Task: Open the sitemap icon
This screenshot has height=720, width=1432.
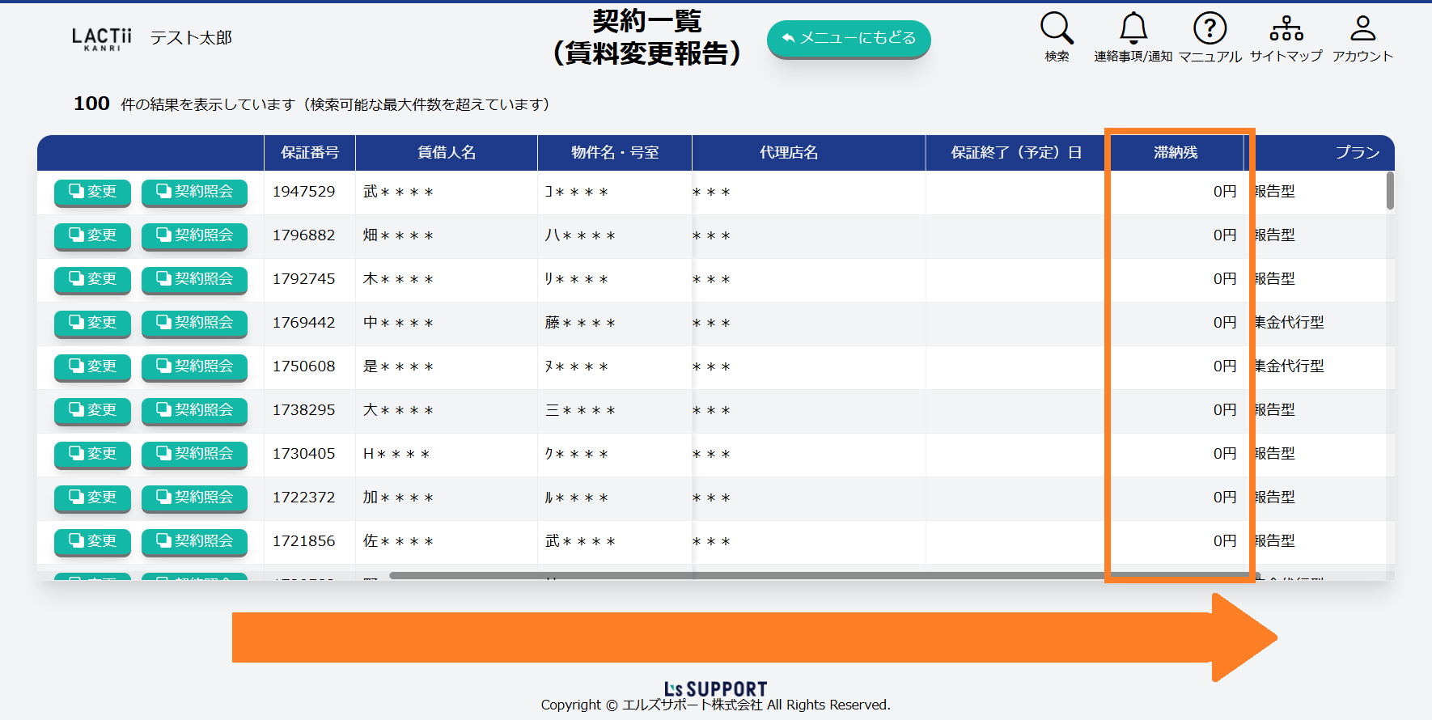Action: [x=1286, y=30]
